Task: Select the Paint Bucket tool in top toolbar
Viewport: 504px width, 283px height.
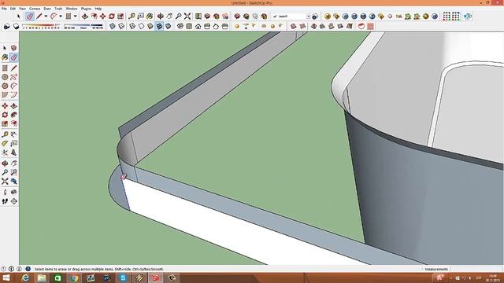Action: pyautogui.click(x=150, y=16)
